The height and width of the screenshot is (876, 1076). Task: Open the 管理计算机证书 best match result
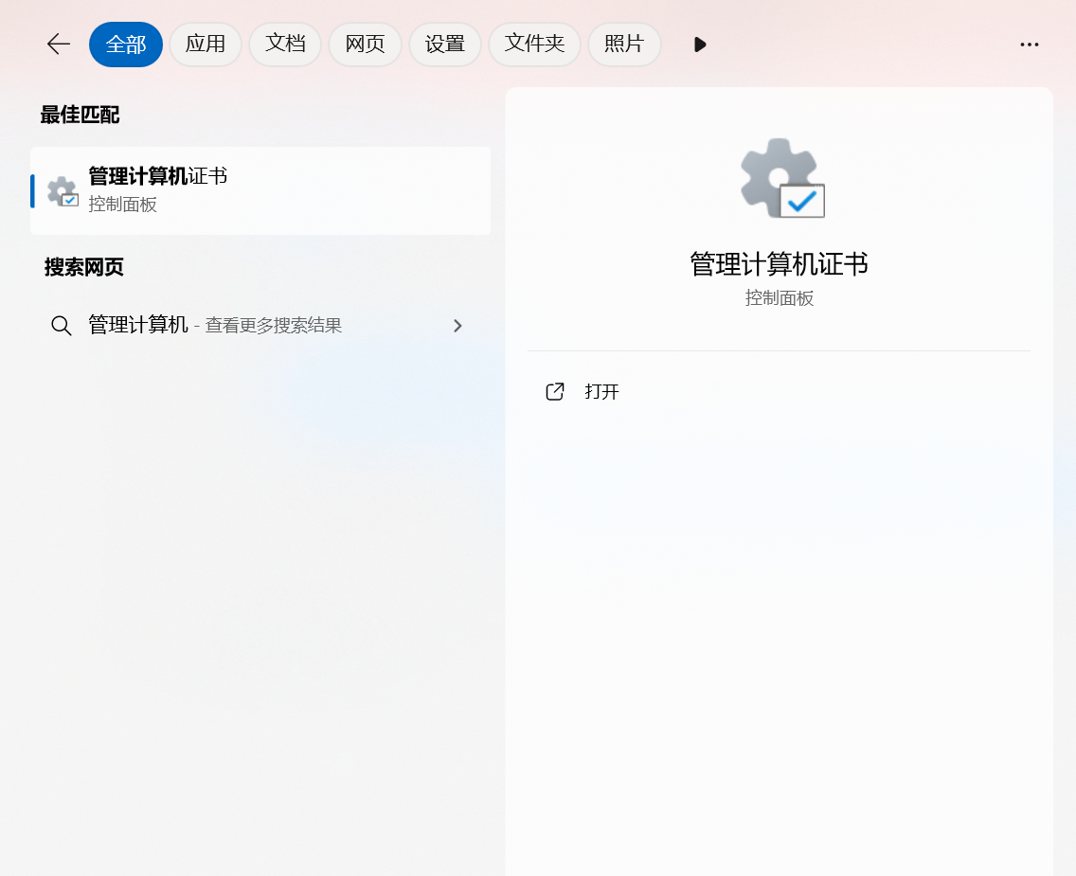click(x=260, y=190)
